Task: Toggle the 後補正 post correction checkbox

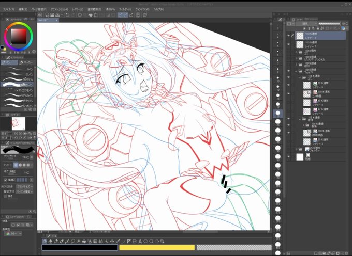Action: pos(6,180)
